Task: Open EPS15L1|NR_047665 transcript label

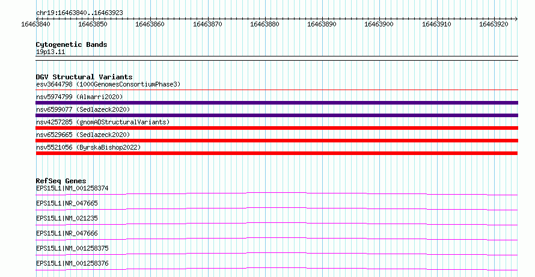Action: tap(67, 203)
